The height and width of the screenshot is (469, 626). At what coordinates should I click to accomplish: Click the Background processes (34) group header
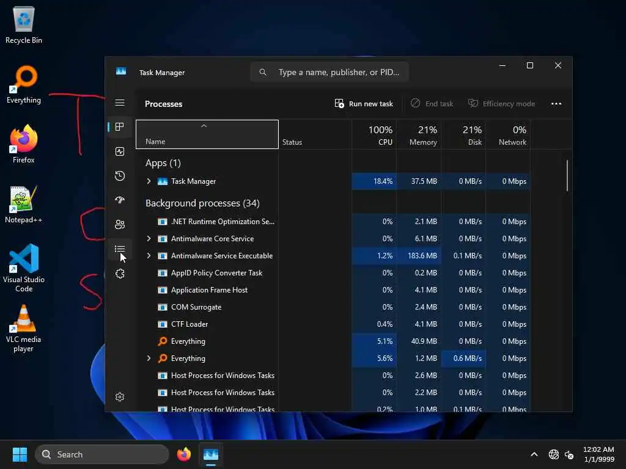coord(202,203)
